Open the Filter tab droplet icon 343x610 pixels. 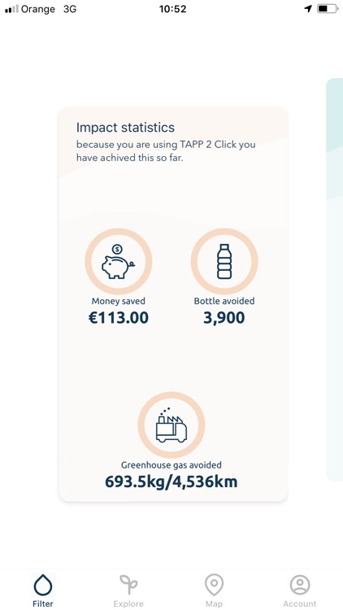point(43,586)
